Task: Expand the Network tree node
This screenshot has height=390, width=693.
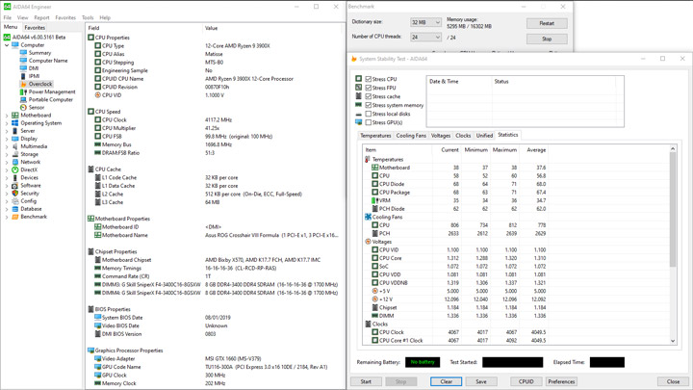Action: coord(7,163)
